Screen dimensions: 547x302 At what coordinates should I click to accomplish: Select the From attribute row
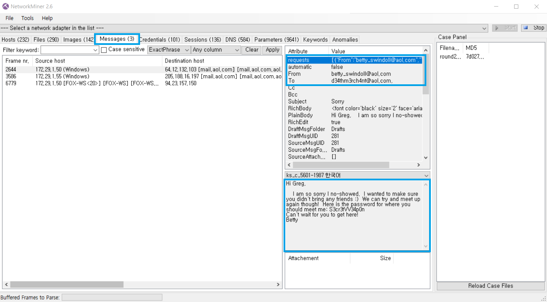point(354,74)
